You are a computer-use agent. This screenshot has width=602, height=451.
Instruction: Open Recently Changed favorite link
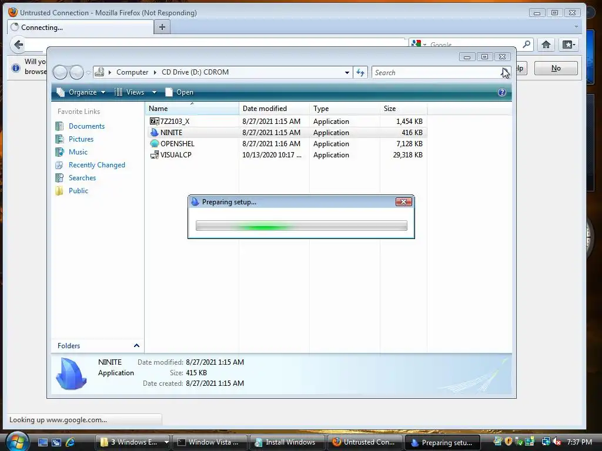[x=97, y=165]
